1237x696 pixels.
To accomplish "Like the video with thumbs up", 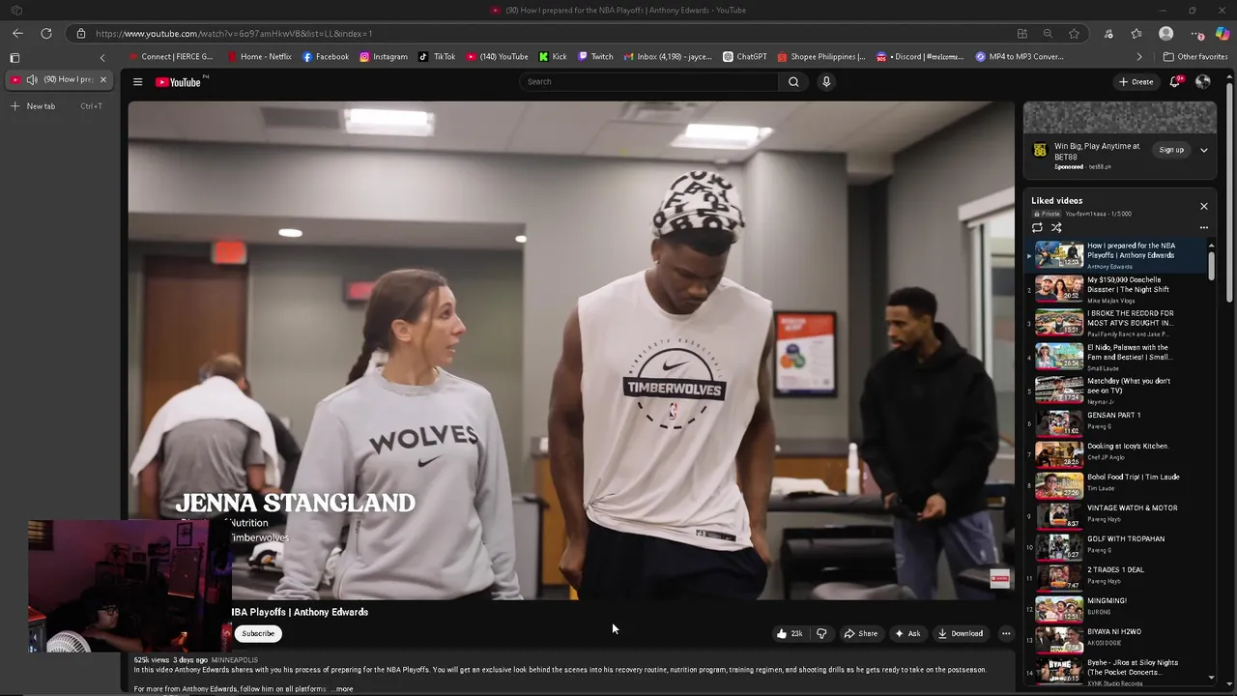I will pos(790,633).
